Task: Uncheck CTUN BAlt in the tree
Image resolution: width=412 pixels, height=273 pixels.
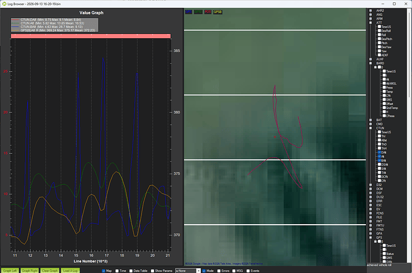Action: click(x=379, y=160)
